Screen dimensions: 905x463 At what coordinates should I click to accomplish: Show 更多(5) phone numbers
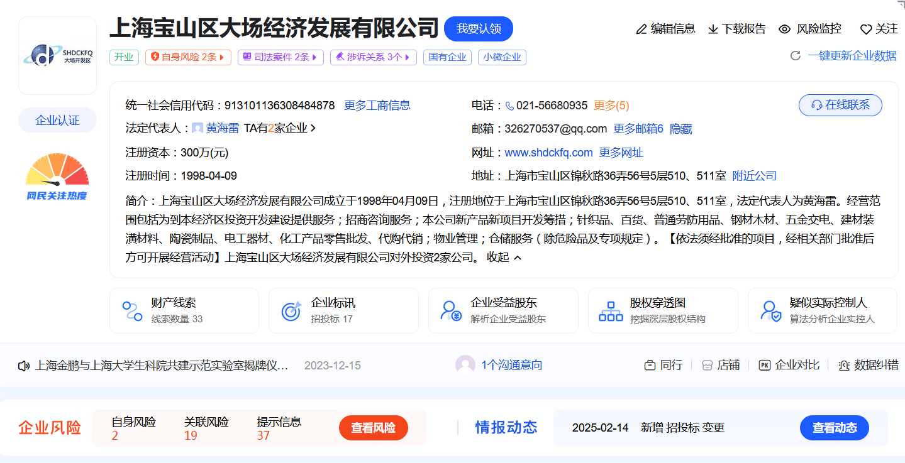tap(611, 106)
